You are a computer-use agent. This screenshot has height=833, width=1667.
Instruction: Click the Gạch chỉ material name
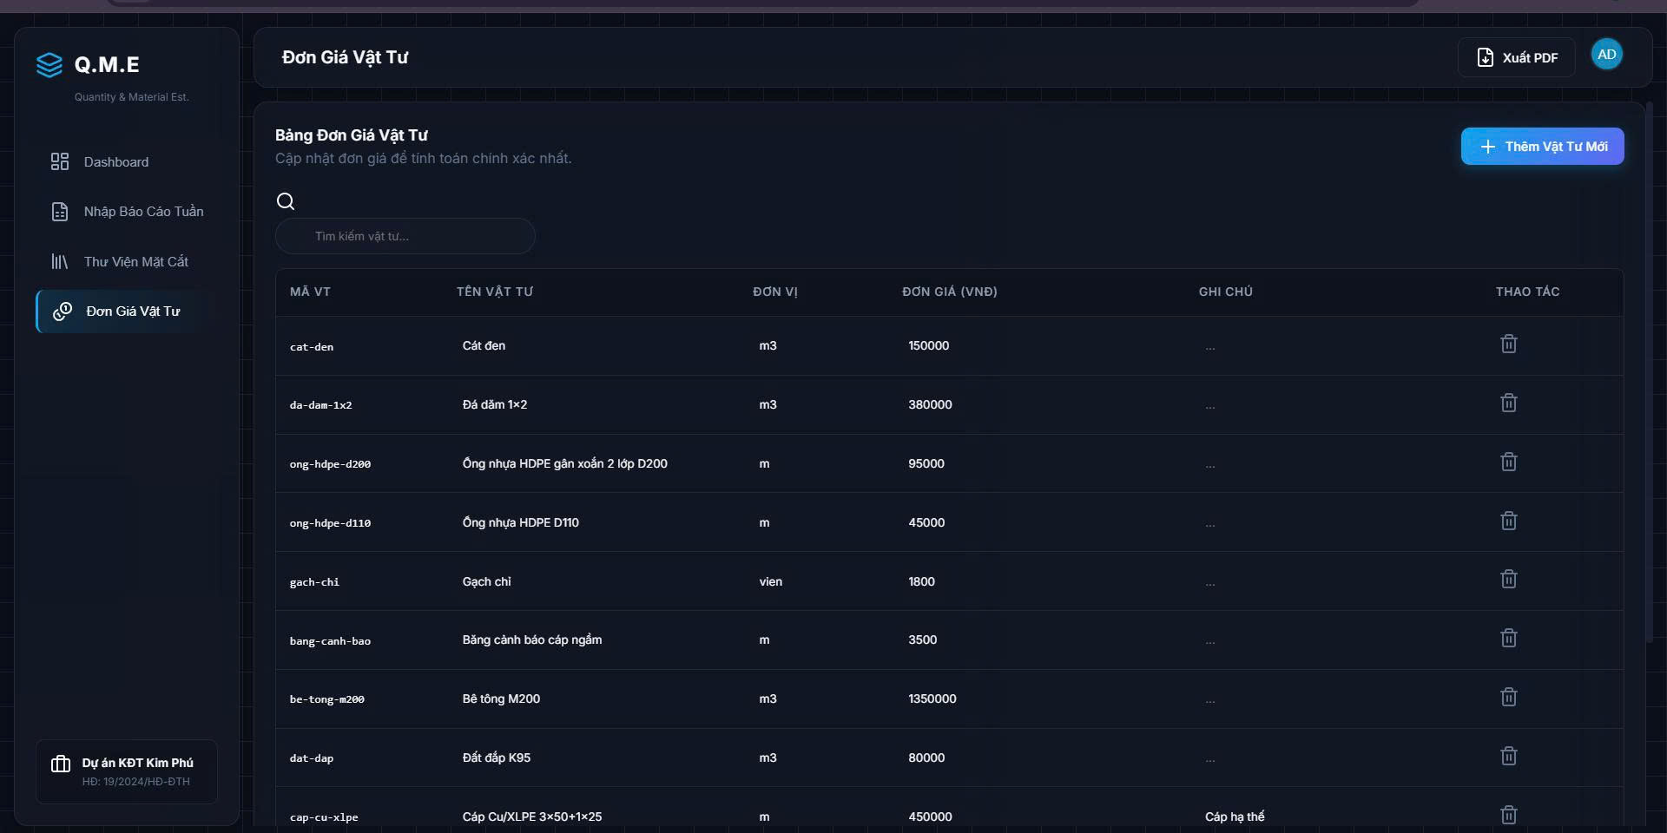[487, 581]
